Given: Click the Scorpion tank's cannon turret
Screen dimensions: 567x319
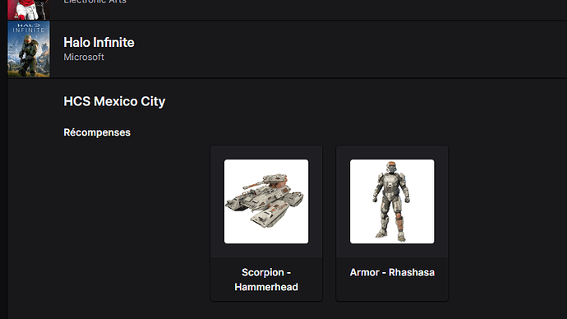Looking at the screenshot, I should tap(268, 182).
